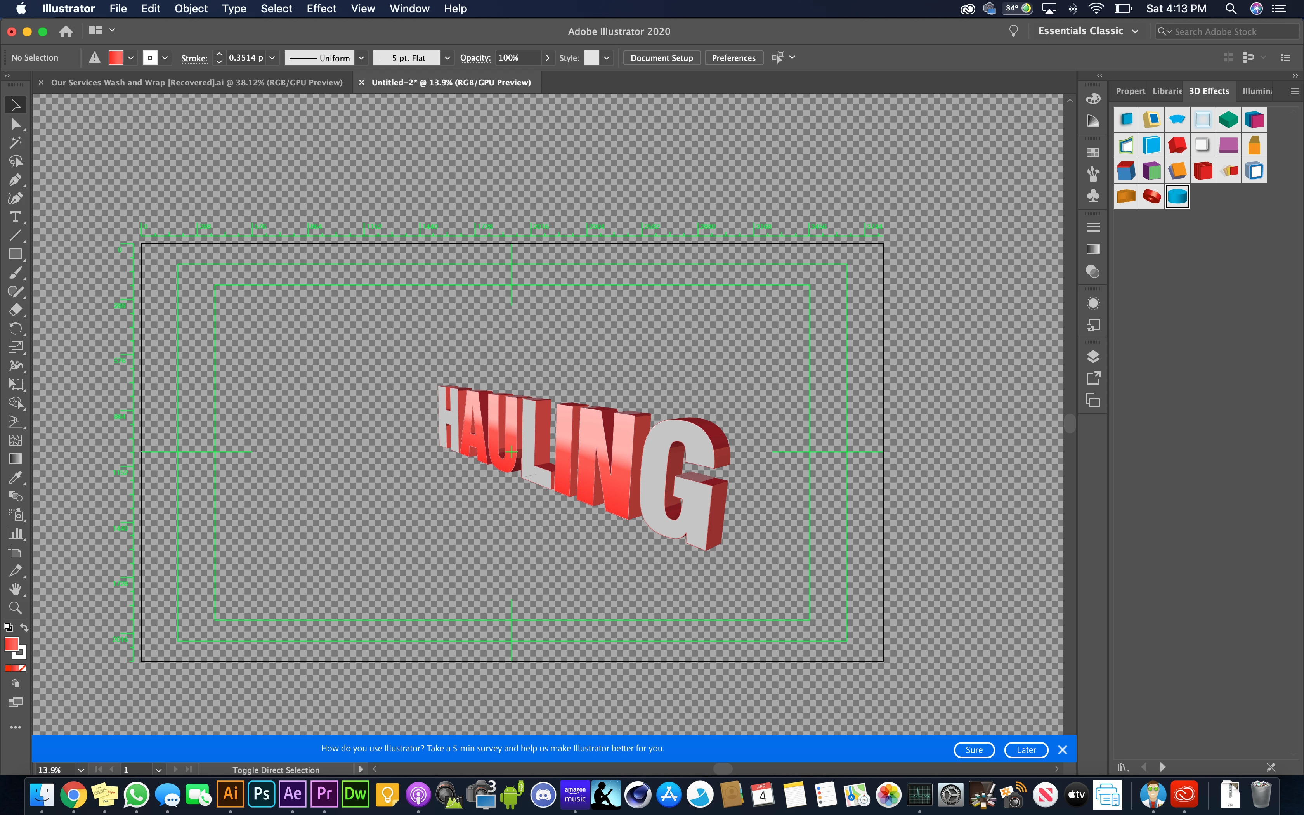Open the 5 pt. Flat brush dropdown
This screenshot has height=815, width=1304.
click(x=447, y=58)
